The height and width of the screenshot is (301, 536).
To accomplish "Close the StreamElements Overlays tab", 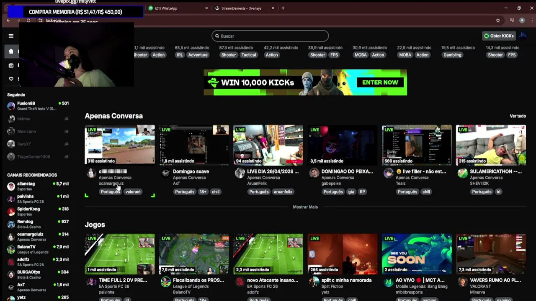I will click(x=273, y=8).
